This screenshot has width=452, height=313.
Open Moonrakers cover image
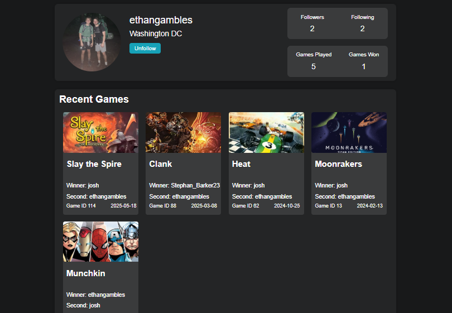pyautogui.click(x=349, y=133)
